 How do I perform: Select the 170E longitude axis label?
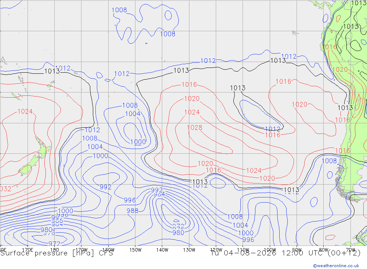[x=28, y=250]
